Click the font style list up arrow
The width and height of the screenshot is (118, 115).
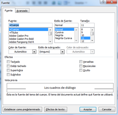tap(76, 30)
